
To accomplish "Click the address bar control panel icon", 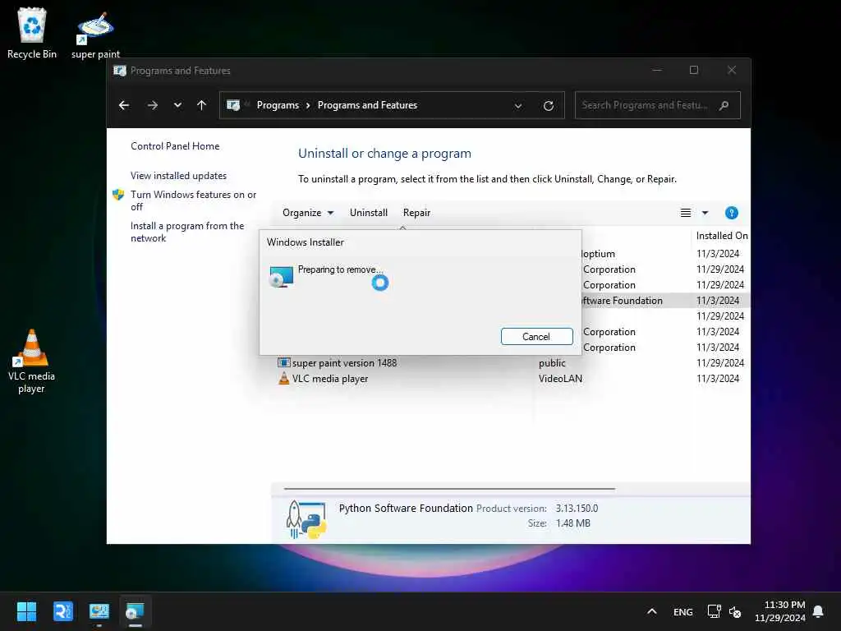I will tap(233, 105).
